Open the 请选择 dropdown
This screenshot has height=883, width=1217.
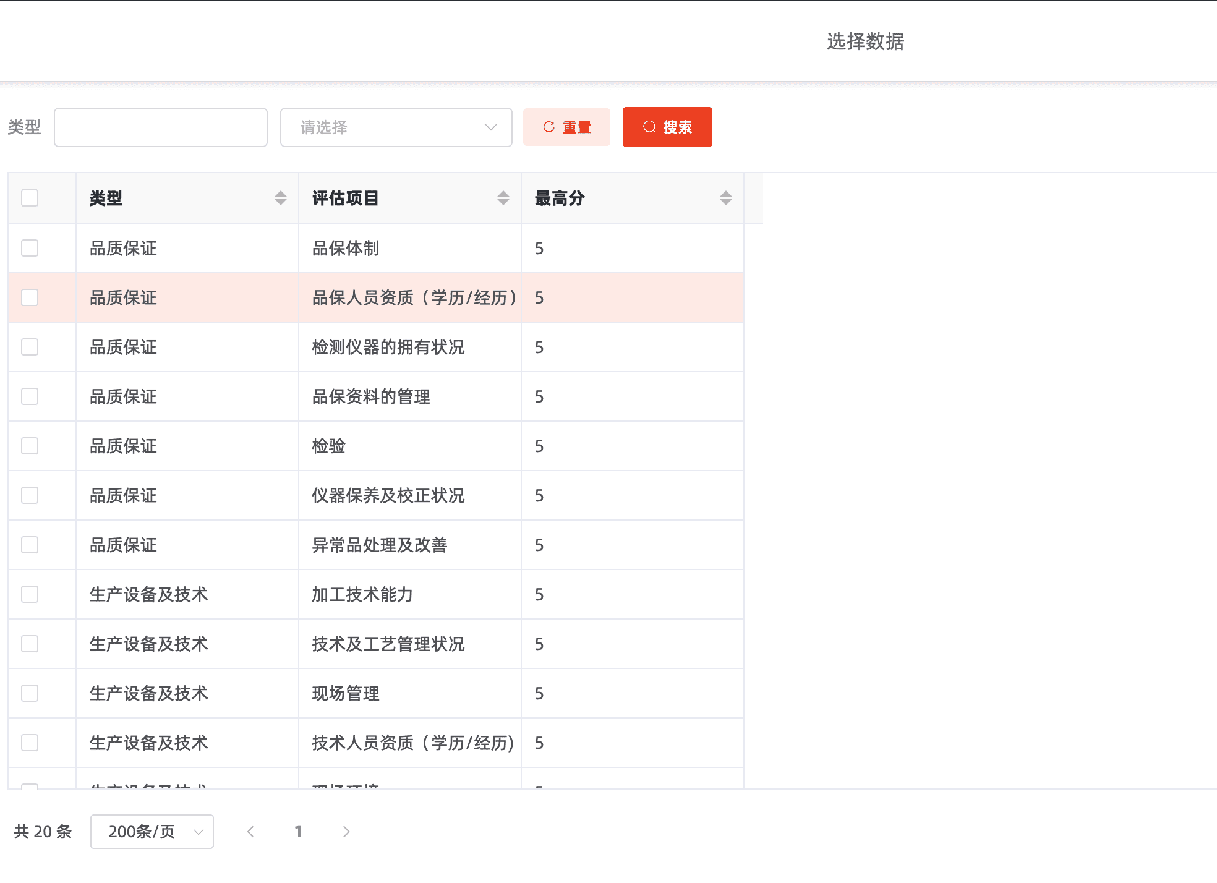(396, 127)
